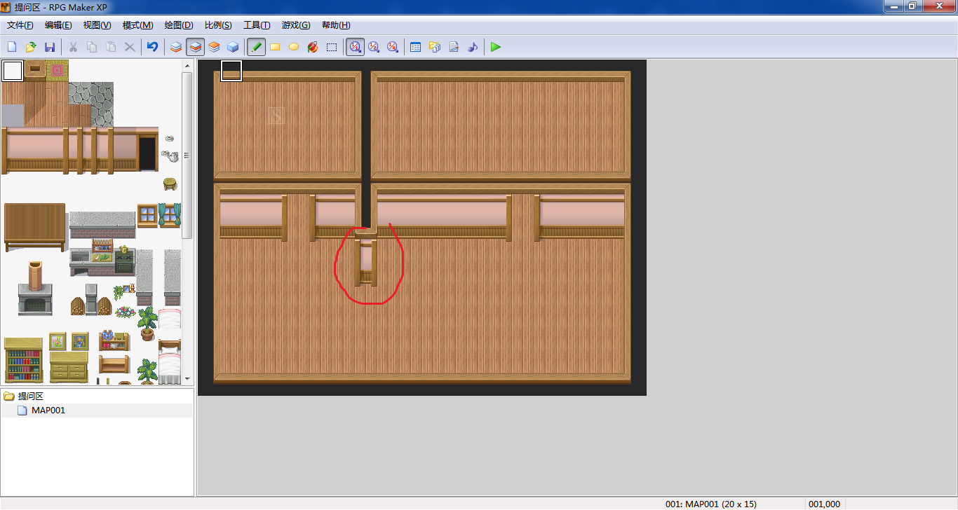Set zoom scale to 1:4
Screen dimensions: 958x510
tap(393, 47)
